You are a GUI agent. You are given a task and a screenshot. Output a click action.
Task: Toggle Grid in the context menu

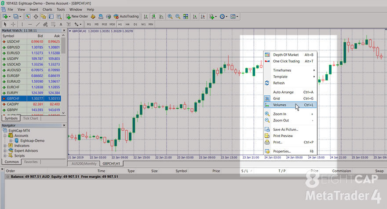coord(290,98)
